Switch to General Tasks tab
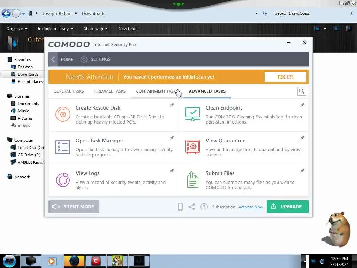Screen dimensions: 357x268 (x=69, y=91)
